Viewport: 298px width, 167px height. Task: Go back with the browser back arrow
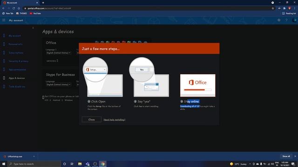3,8
